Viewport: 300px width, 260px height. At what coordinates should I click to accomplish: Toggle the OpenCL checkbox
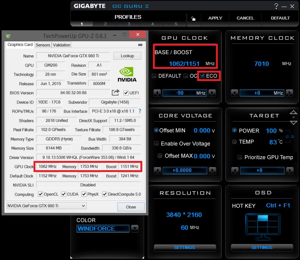[41, 194]
